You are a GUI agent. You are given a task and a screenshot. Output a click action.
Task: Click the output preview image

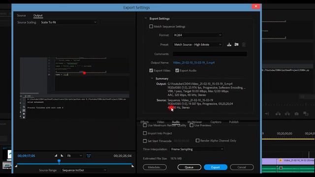[74, 88]
